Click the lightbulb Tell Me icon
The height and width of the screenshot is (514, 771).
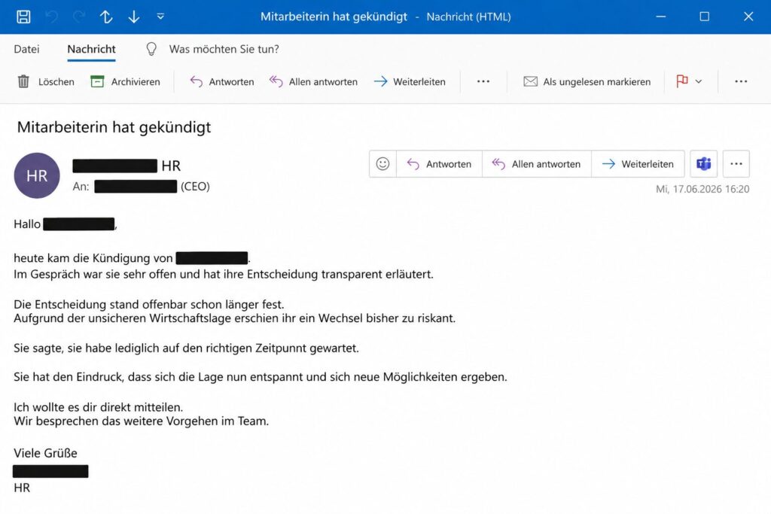click(151, 49)
